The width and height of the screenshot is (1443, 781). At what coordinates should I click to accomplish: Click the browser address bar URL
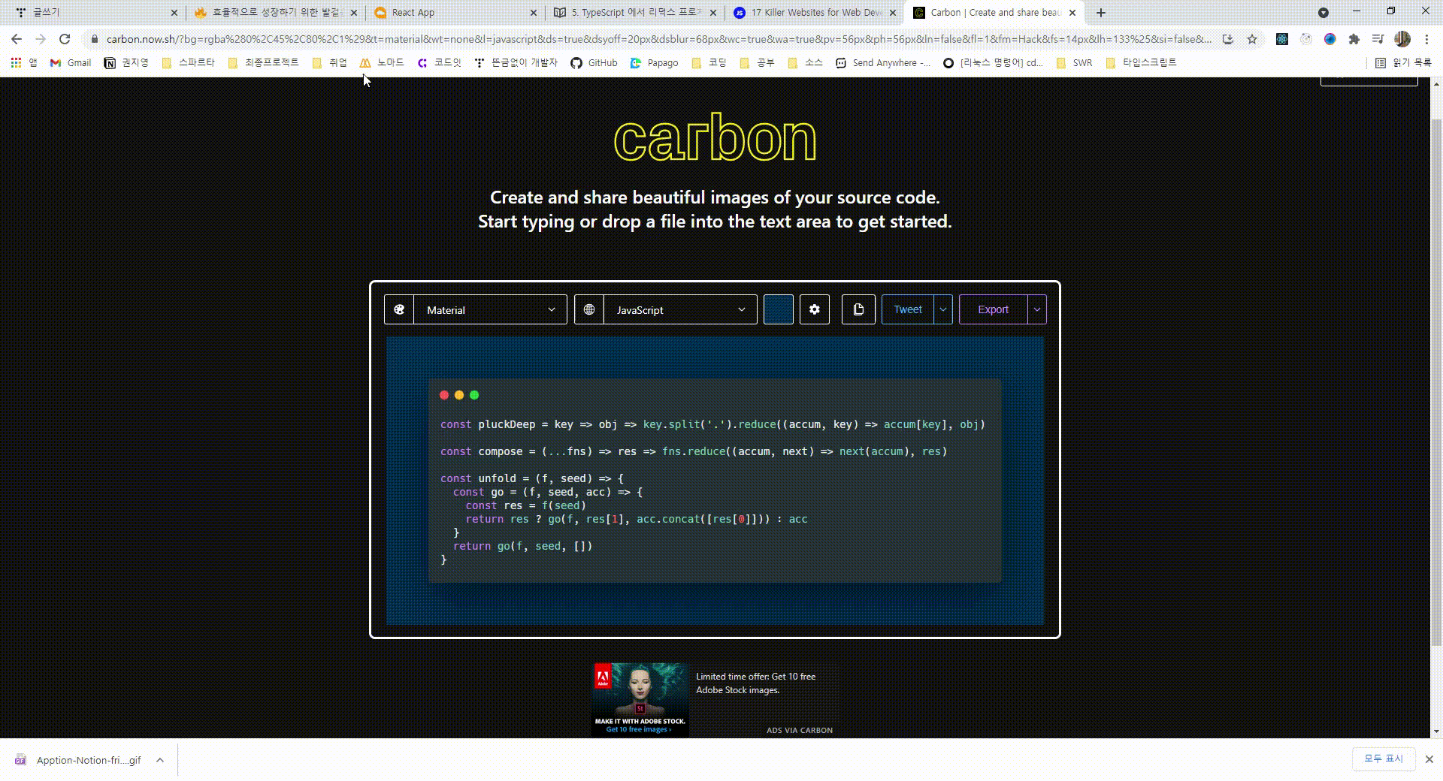(658, 39)
